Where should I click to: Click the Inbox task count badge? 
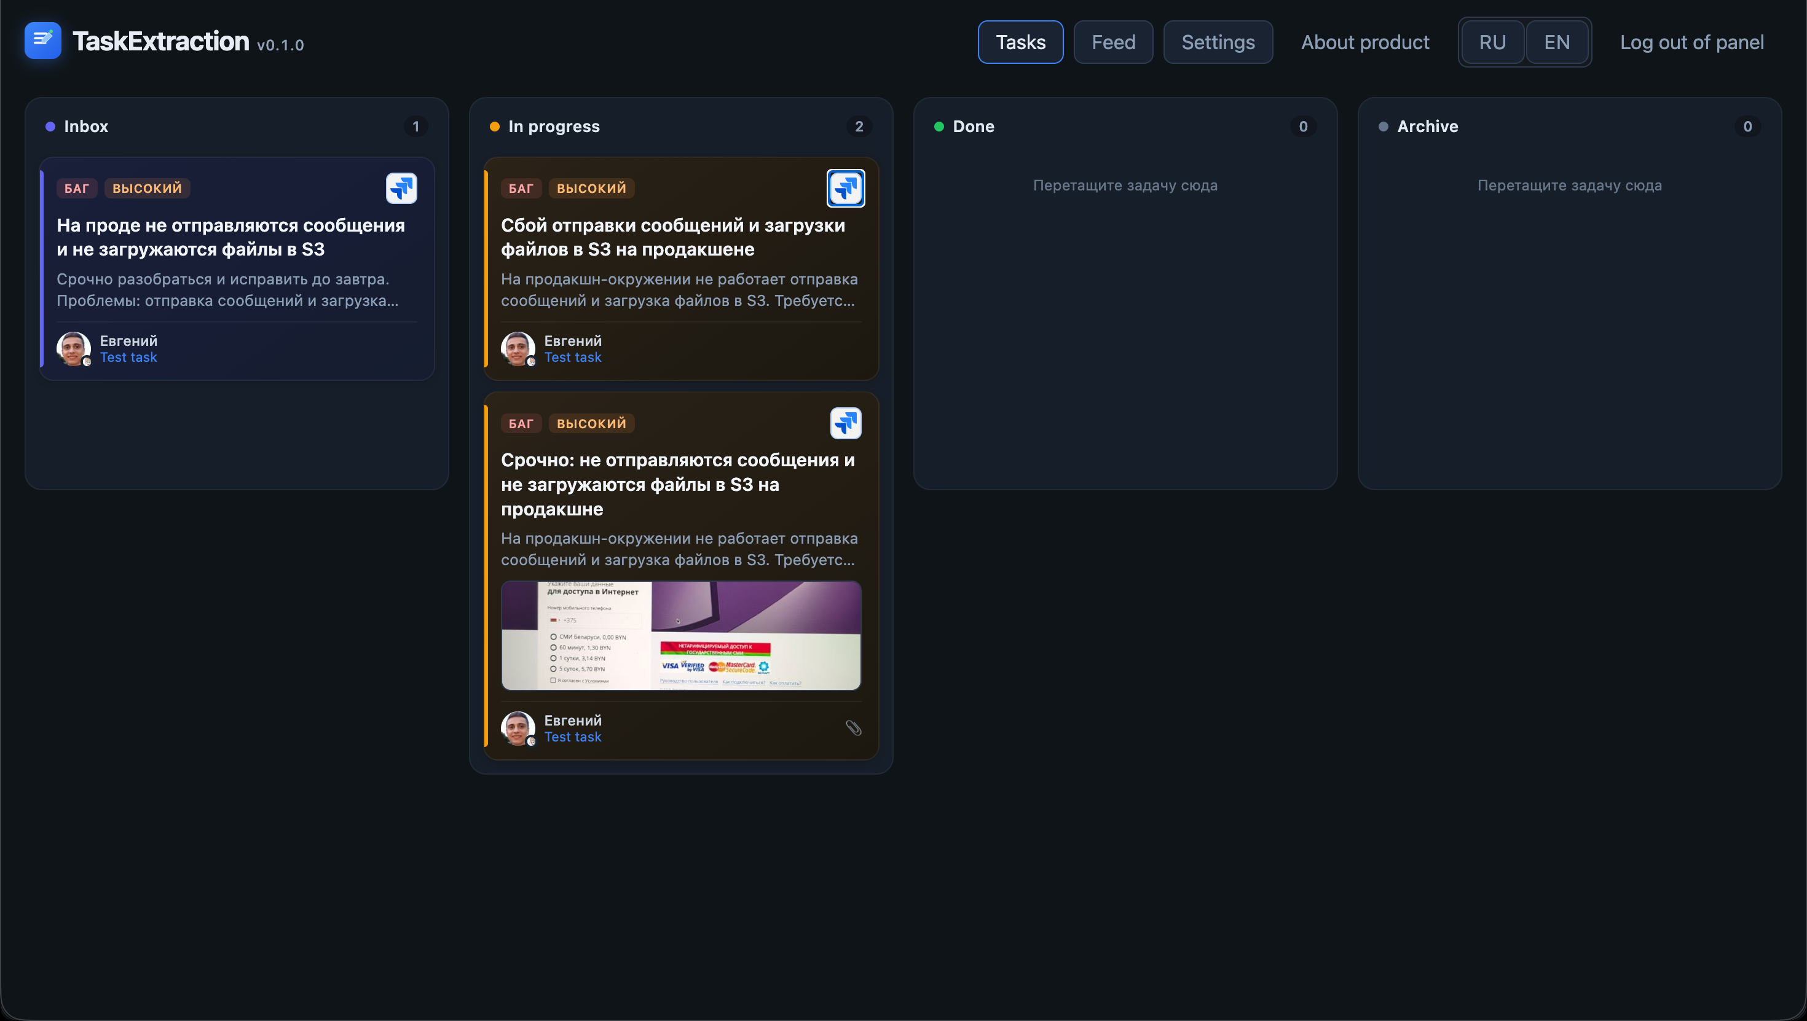click(x=415, y=126)
